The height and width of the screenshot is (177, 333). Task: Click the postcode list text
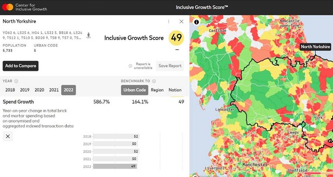(42, 35)
